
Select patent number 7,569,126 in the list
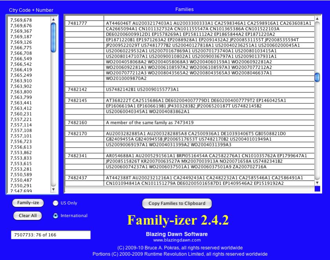click(x=21, y=42)
